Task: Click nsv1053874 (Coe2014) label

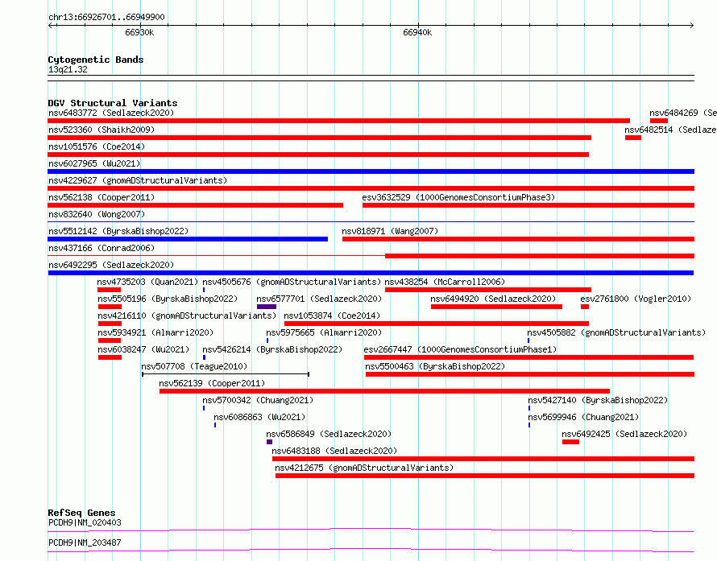Action: tap(332, 316)
